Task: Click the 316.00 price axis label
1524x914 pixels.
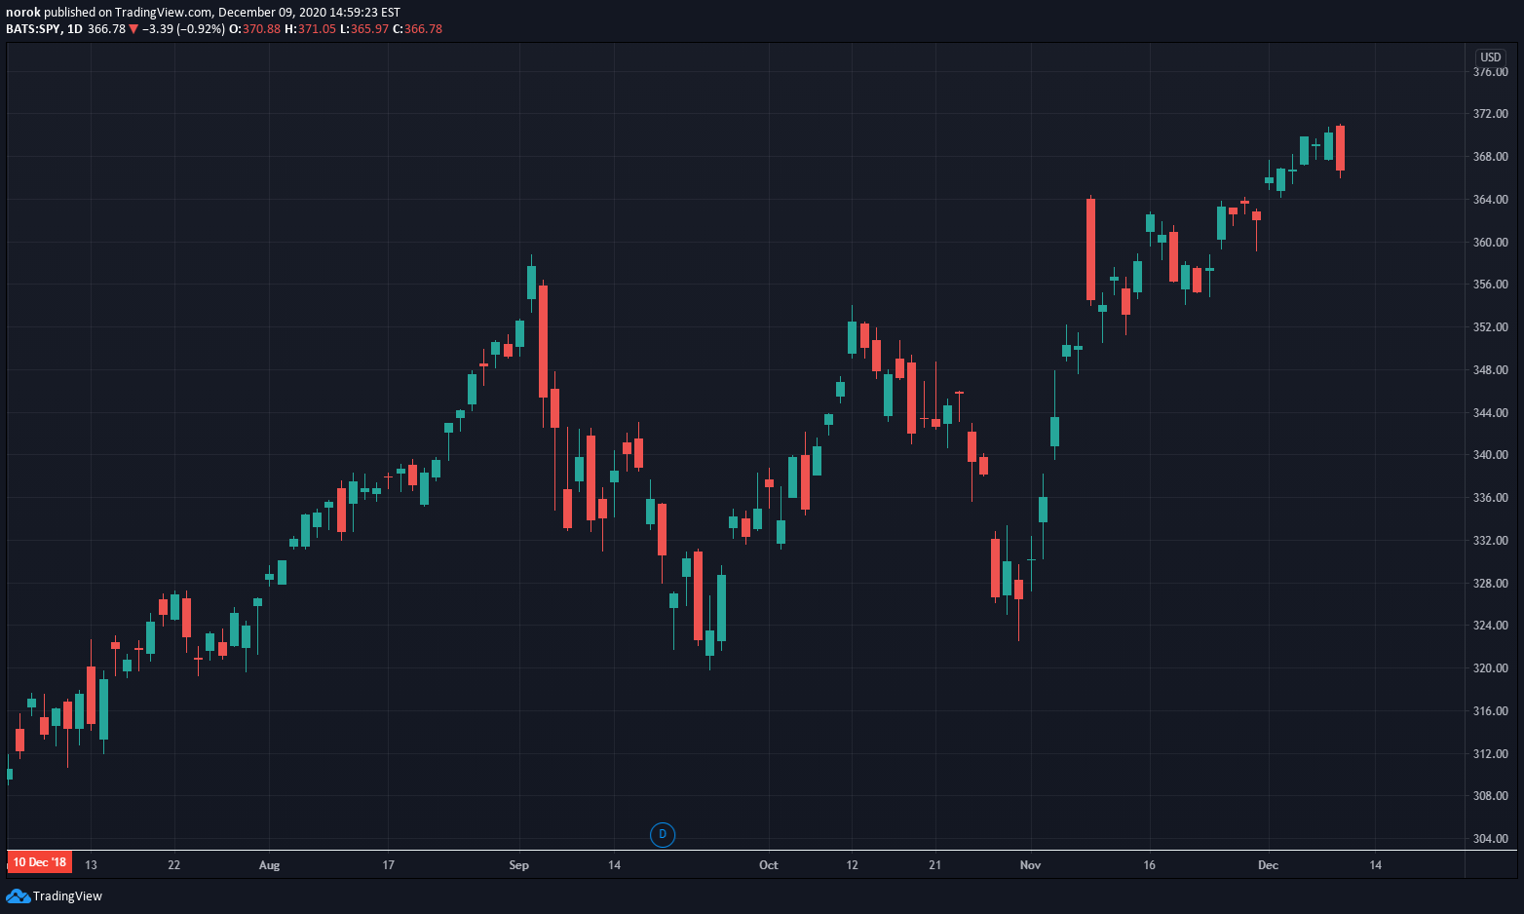Action: (1490, 711)
